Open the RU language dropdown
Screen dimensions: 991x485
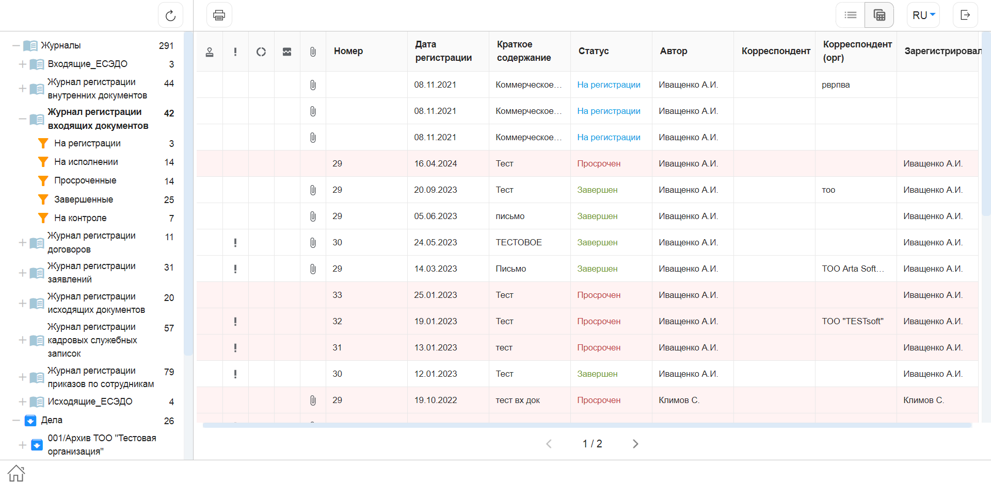tap(923, 15)
